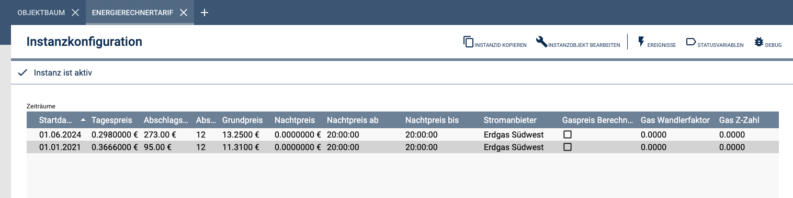This screenshot has width=793, height=198.
Task: Select Tagespreis cell 0.2980000 €
Action: point(115,134)
